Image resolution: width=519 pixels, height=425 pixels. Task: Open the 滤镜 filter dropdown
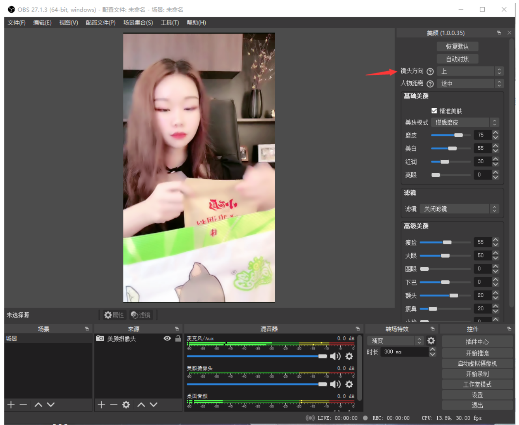(459, 209)
